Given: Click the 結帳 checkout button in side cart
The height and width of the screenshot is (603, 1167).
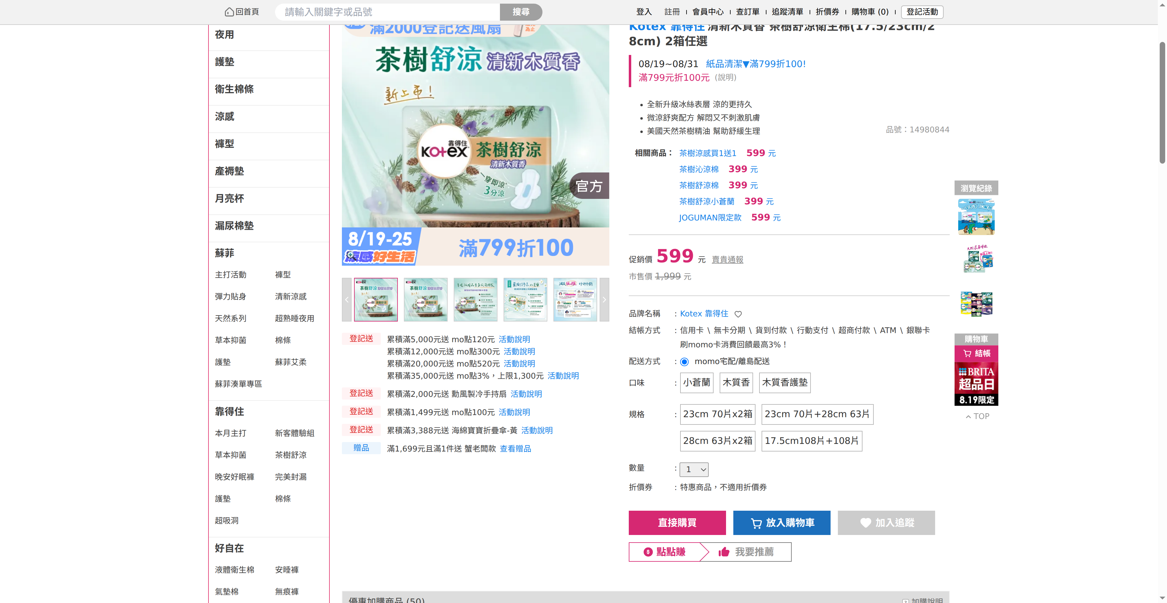Looking at the screenshot, I should 976,353.
